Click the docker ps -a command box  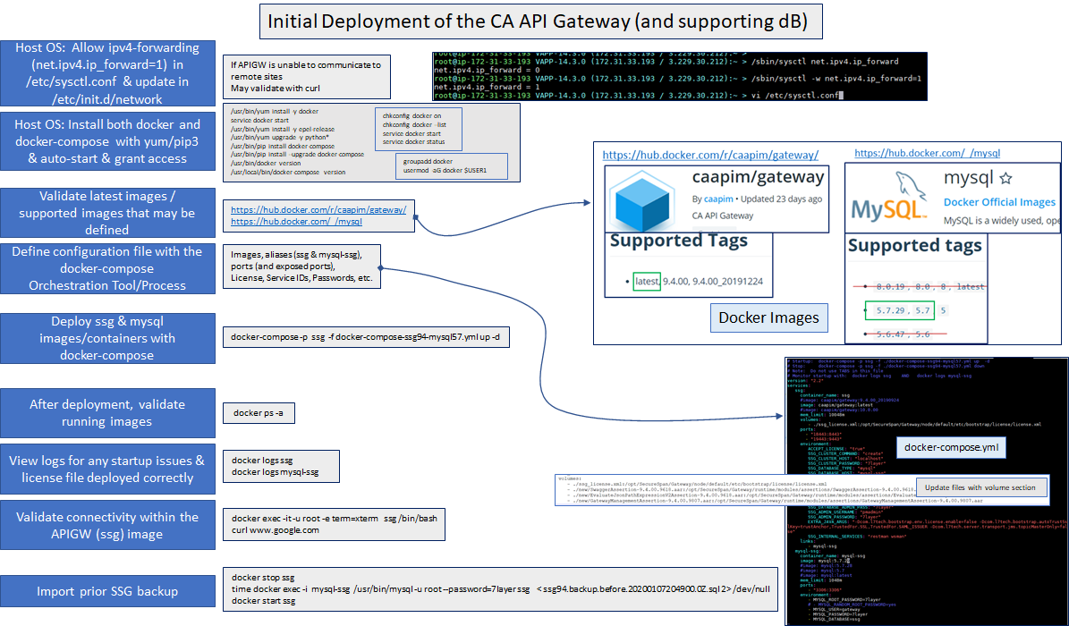pos(258,412)
